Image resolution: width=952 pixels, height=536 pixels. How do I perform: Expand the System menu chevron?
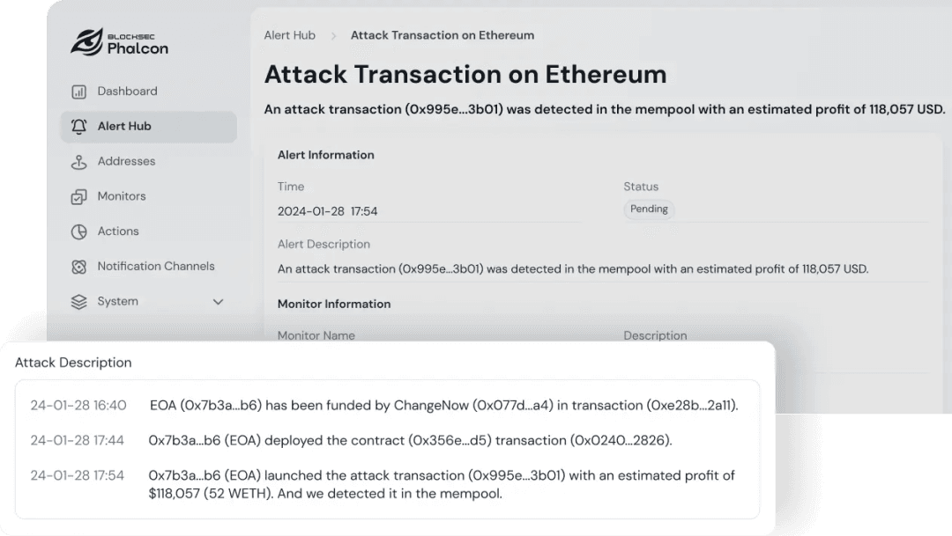pos(219,302)
